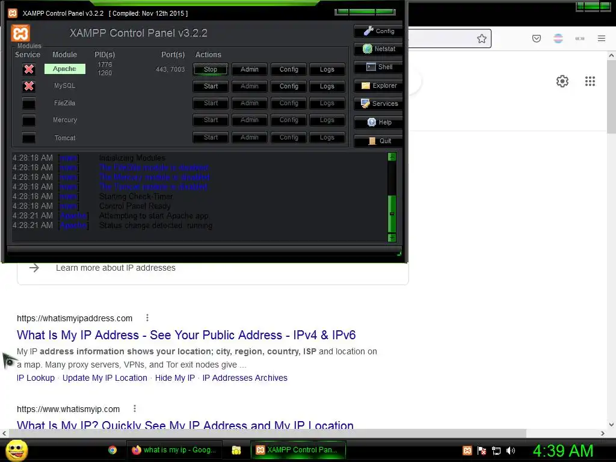Toggle the Tomcat service checkbox
The height and width of the screenshot is (462, 616).
pos(29,138)
